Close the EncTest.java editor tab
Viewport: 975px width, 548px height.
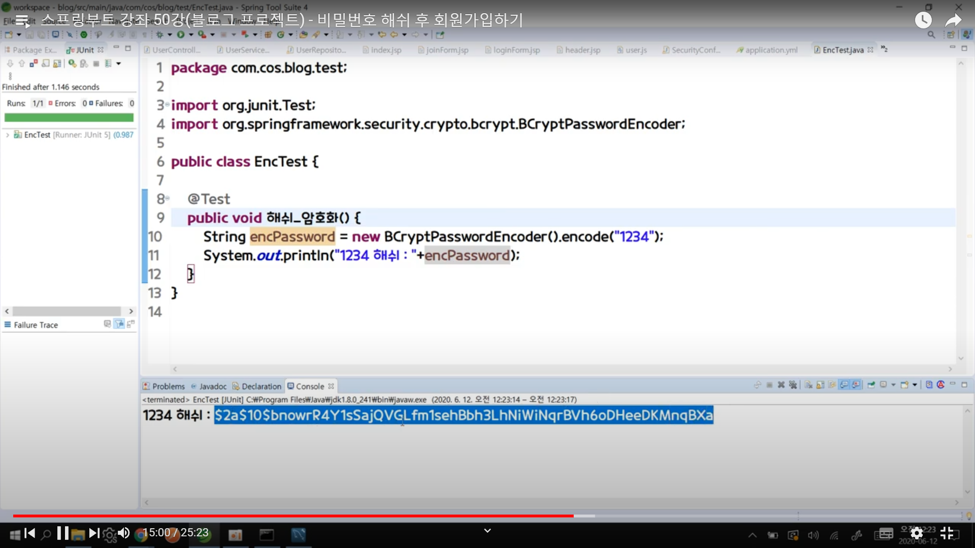click(x=870, y=50)
